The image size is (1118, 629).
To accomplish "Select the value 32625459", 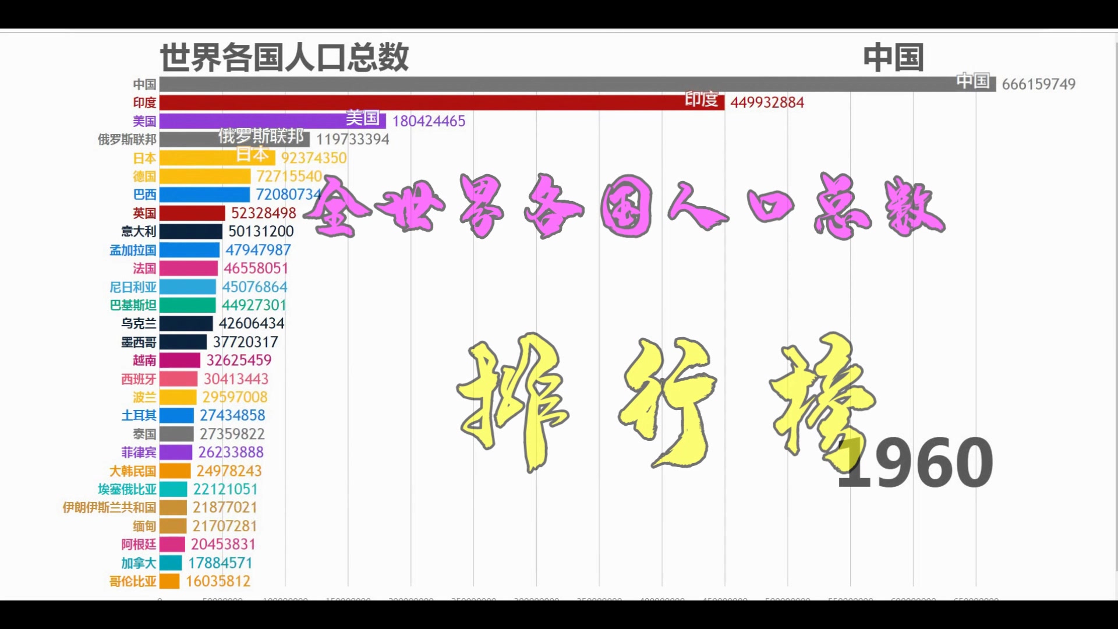I will [239, 360].
